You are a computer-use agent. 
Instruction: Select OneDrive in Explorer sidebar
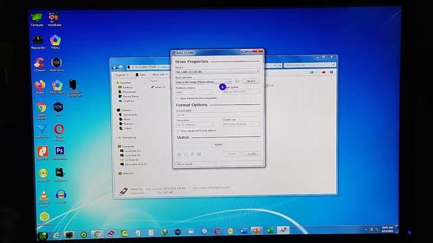click(127, 101)
